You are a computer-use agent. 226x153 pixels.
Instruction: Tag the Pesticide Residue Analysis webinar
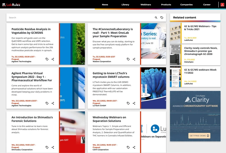pos(47,59)
